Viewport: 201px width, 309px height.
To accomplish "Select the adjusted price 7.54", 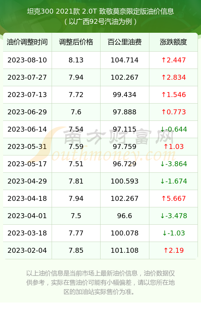I will pyautogui.click(x=76, y=129).
